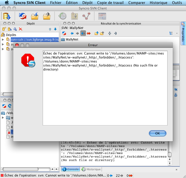Open the Apple menu

7,2
